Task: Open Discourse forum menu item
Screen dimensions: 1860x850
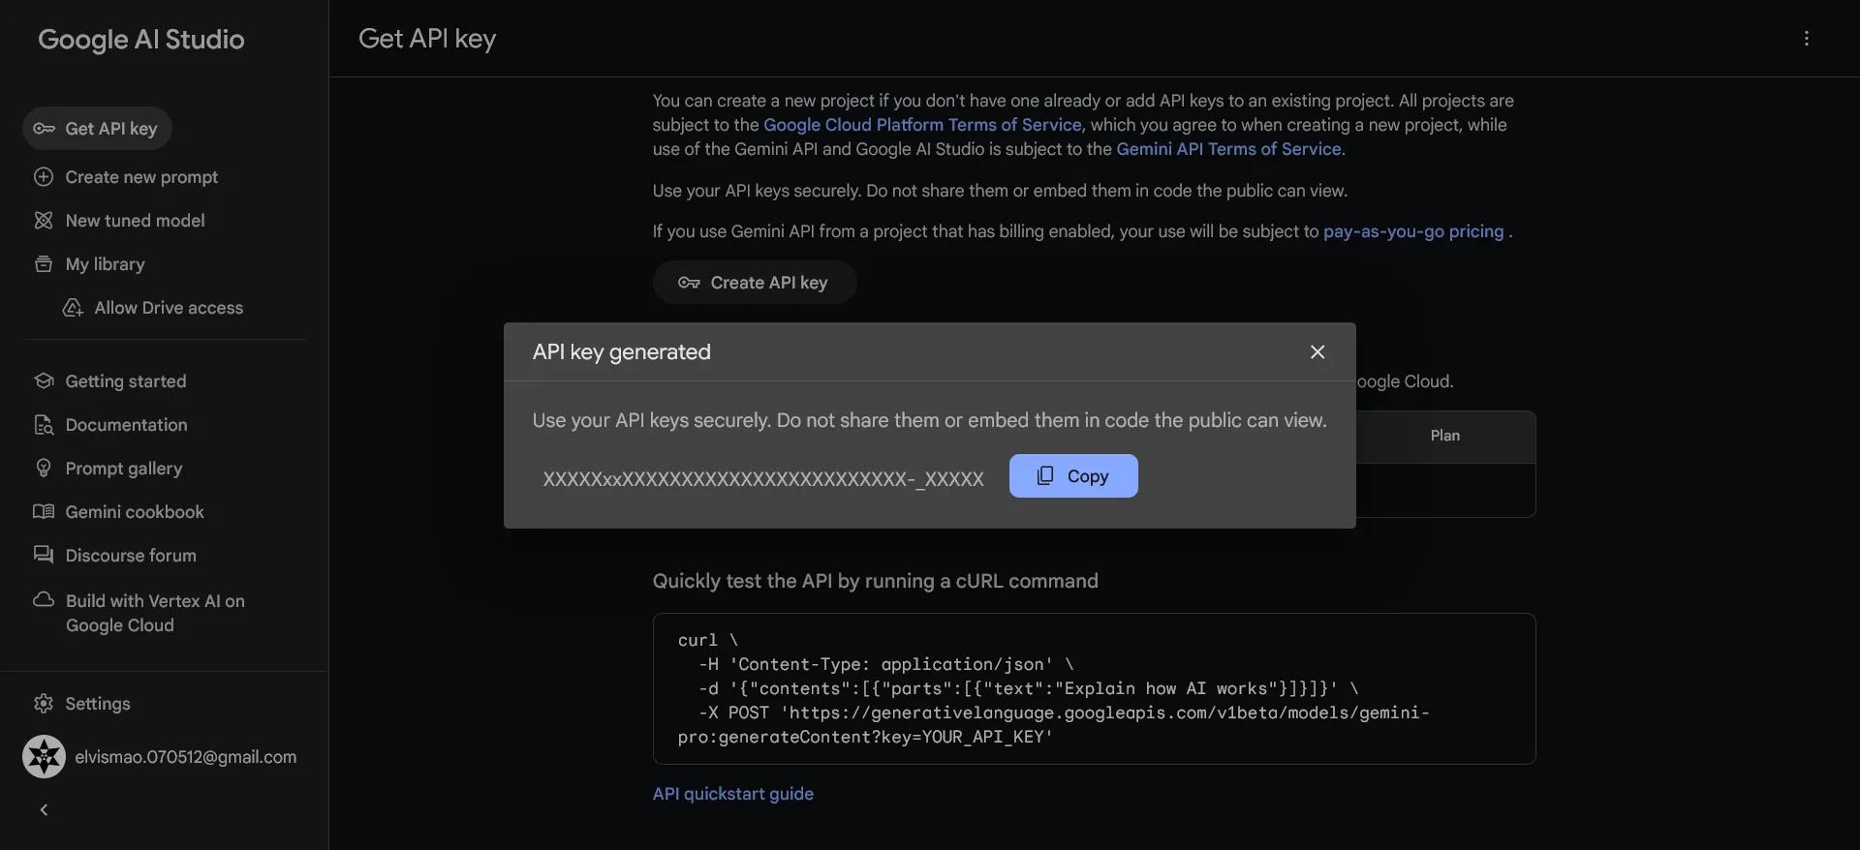Action: point(131,556)
